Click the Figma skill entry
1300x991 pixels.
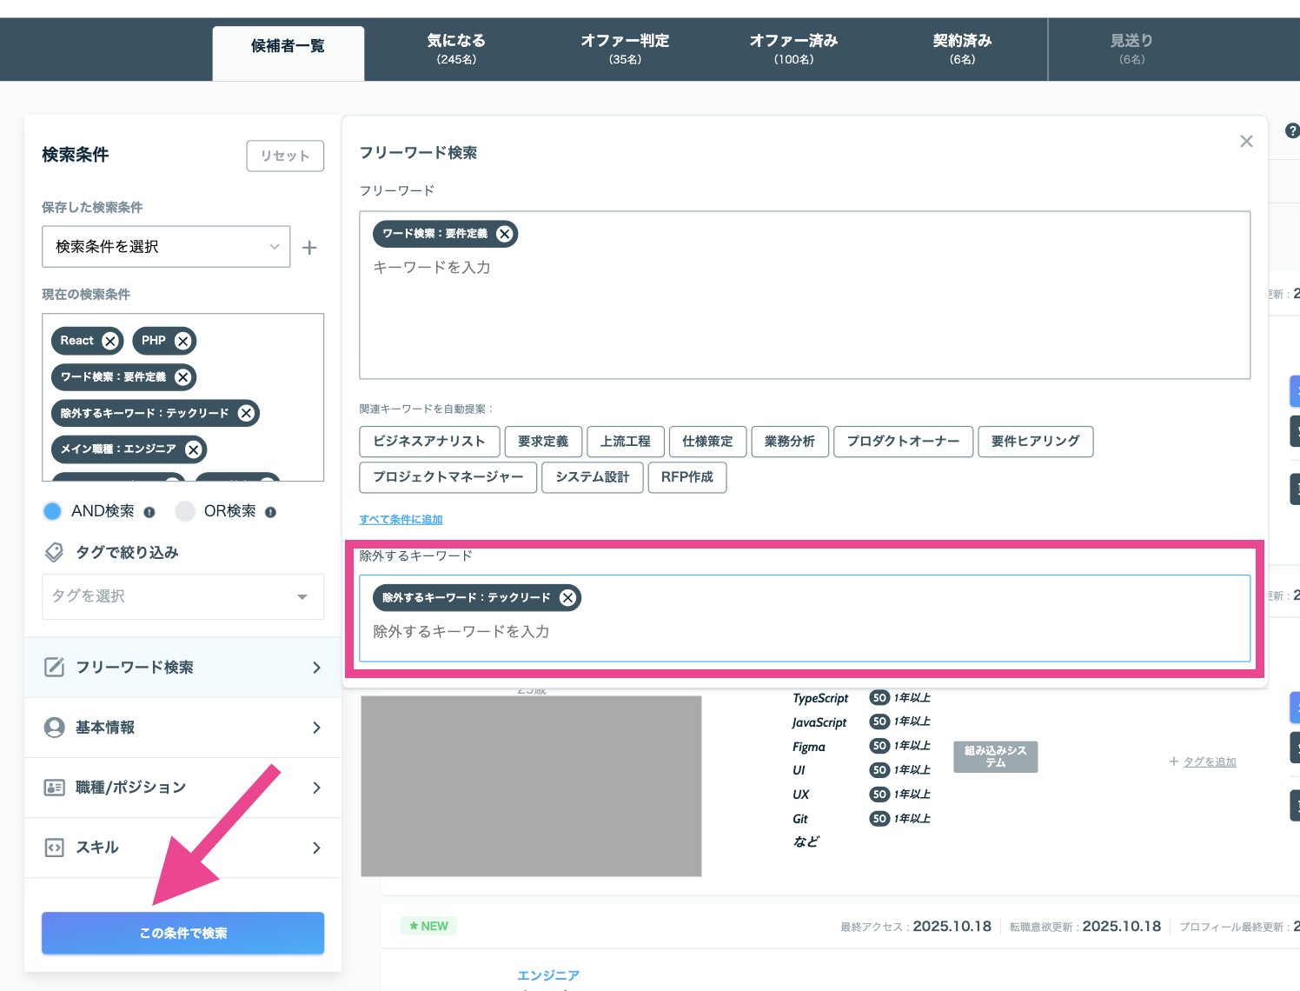click(x=809, y=747)
